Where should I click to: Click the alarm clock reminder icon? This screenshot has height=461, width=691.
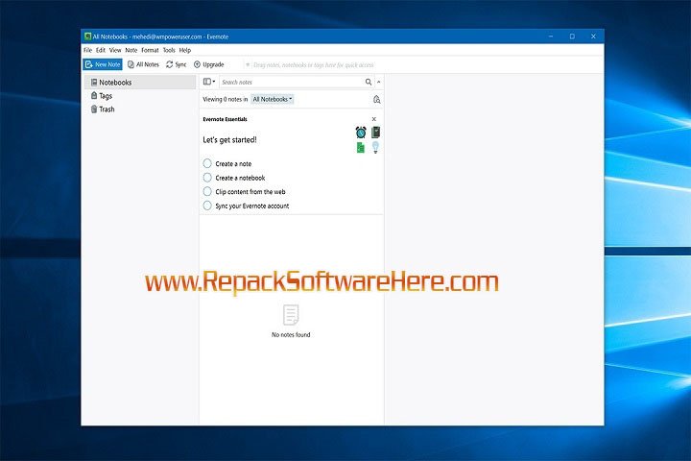(361, 133)
